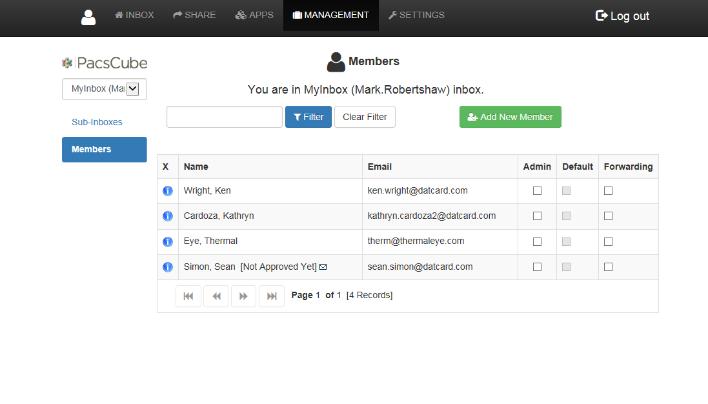Click the Default column header
708x404 pixels.
(578, 167)
